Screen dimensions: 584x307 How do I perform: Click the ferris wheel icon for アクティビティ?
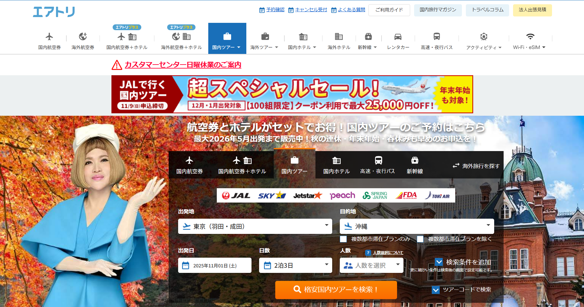tap(484, 37)
